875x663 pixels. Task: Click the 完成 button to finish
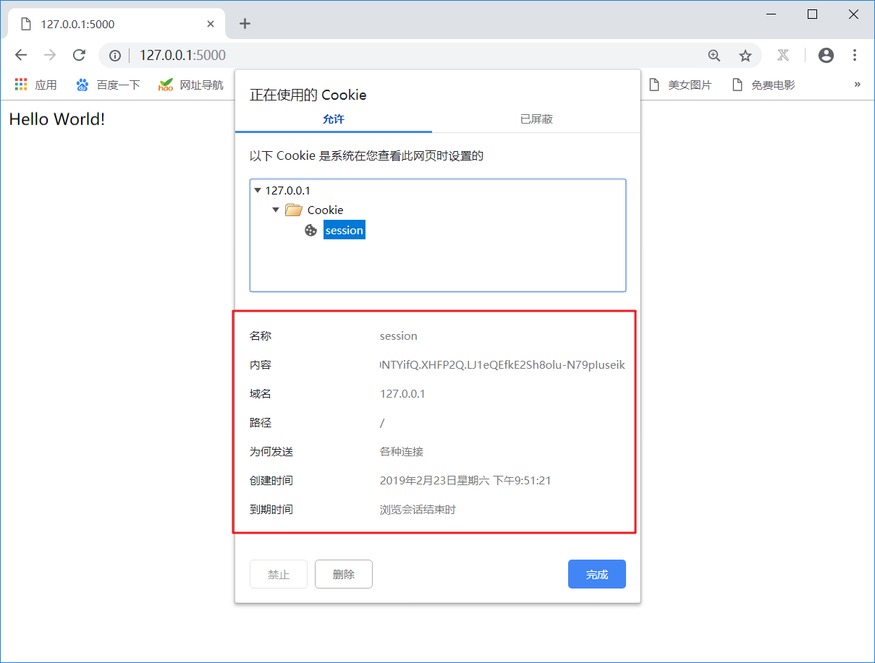coord(596,573)
